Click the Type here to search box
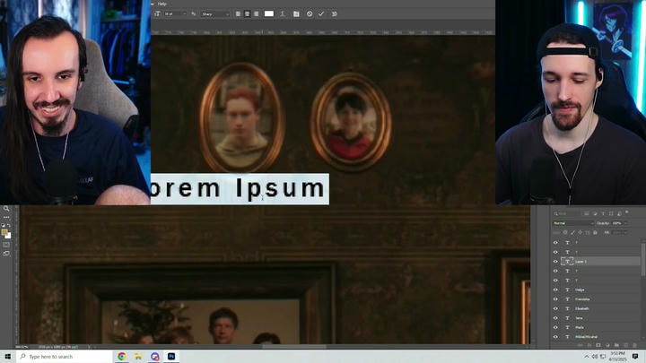This screenshot has width=646, height=363. click(65, 357)
